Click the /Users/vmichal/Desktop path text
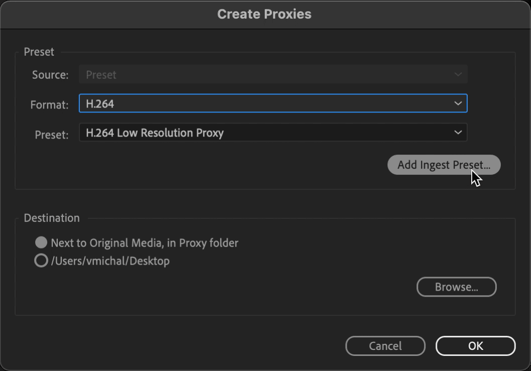This screenshot has width=531, height=371. [x=110, y=261]
